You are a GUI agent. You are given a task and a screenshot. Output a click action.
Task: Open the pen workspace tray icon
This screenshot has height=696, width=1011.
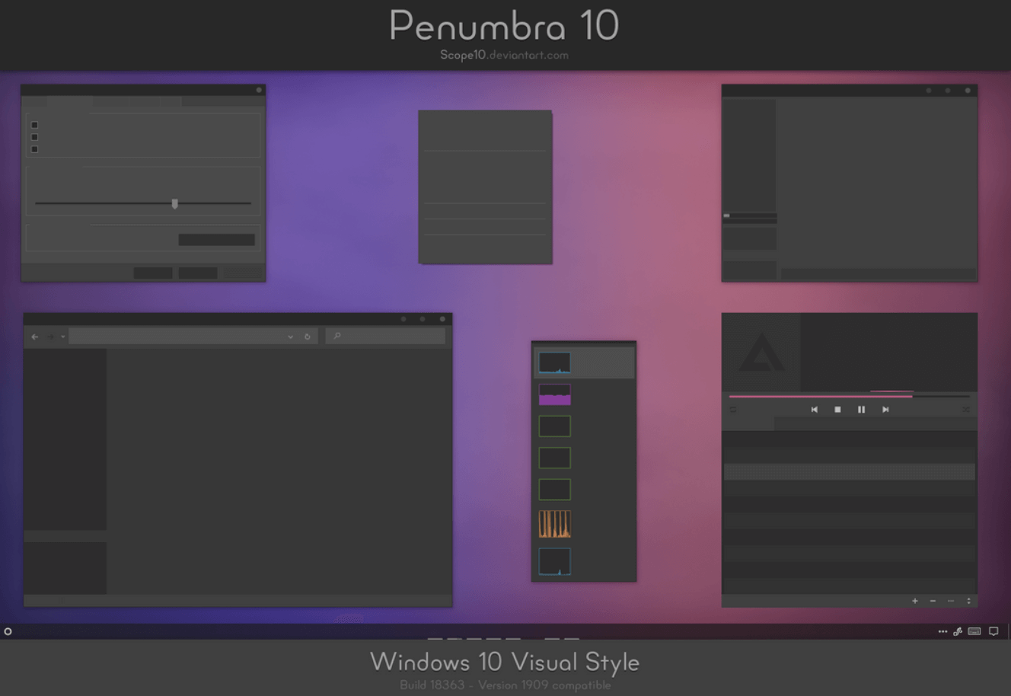pos(958,631)
